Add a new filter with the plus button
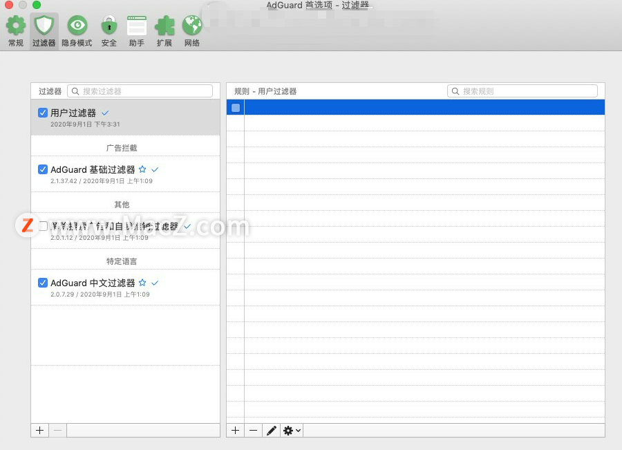622x450 pixels. [39, 430]
